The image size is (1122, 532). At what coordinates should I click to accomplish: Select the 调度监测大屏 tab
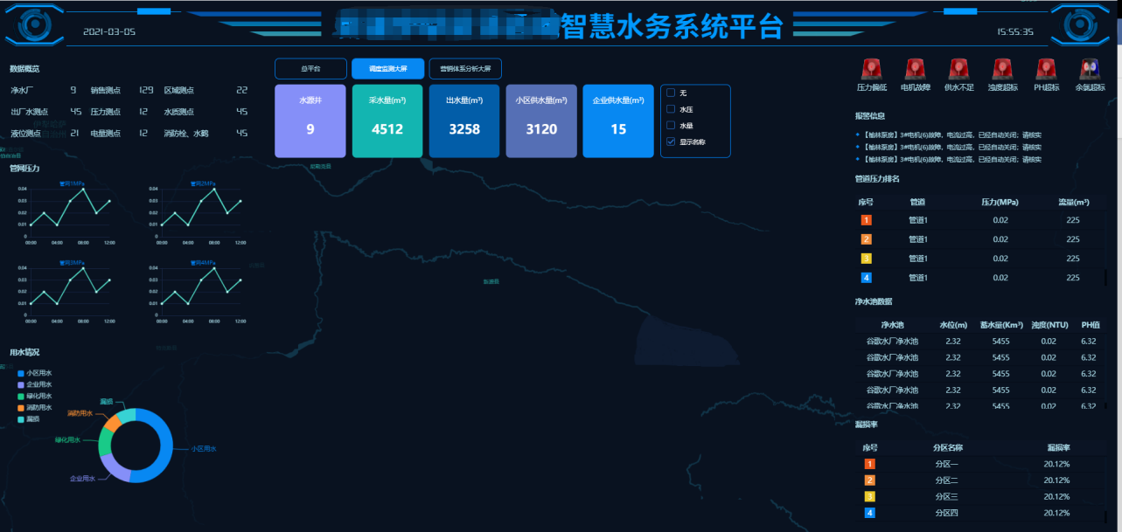[387, 69]
